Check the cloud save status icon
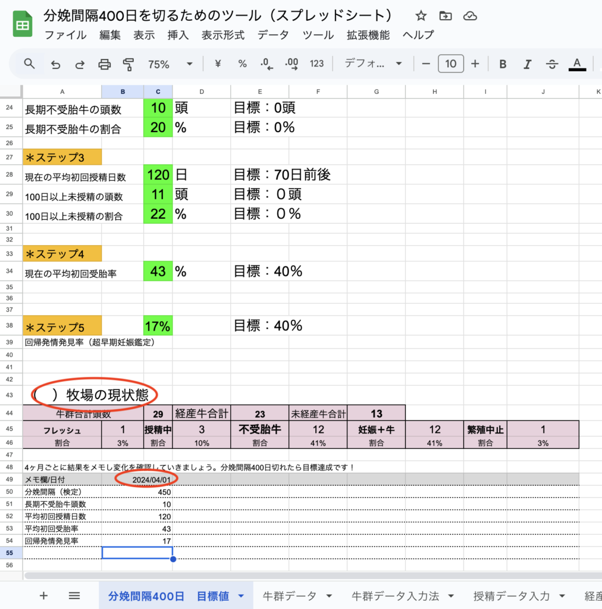Screen dimensions: 602x609 point(469,16)
